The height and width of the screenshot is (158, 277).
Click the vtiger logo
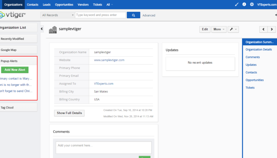pos(13,15)
